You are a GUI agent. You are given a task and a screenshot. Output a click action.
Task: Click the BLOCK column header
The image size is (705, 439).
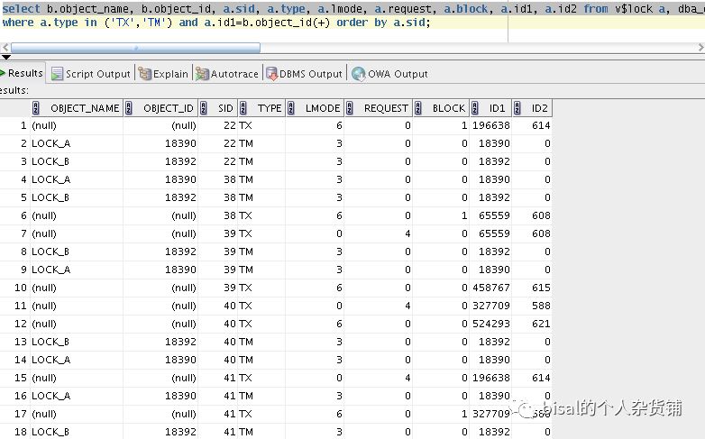448,108
